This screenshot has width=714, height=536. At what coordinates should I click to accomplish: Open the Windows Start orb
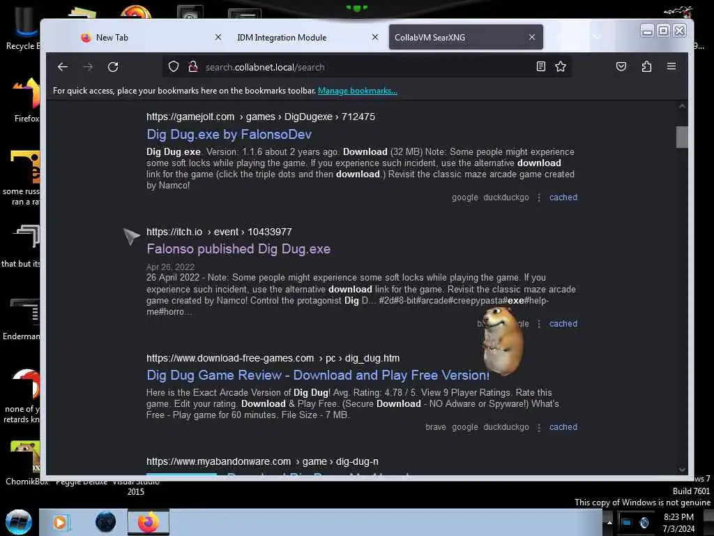(19, 522)
